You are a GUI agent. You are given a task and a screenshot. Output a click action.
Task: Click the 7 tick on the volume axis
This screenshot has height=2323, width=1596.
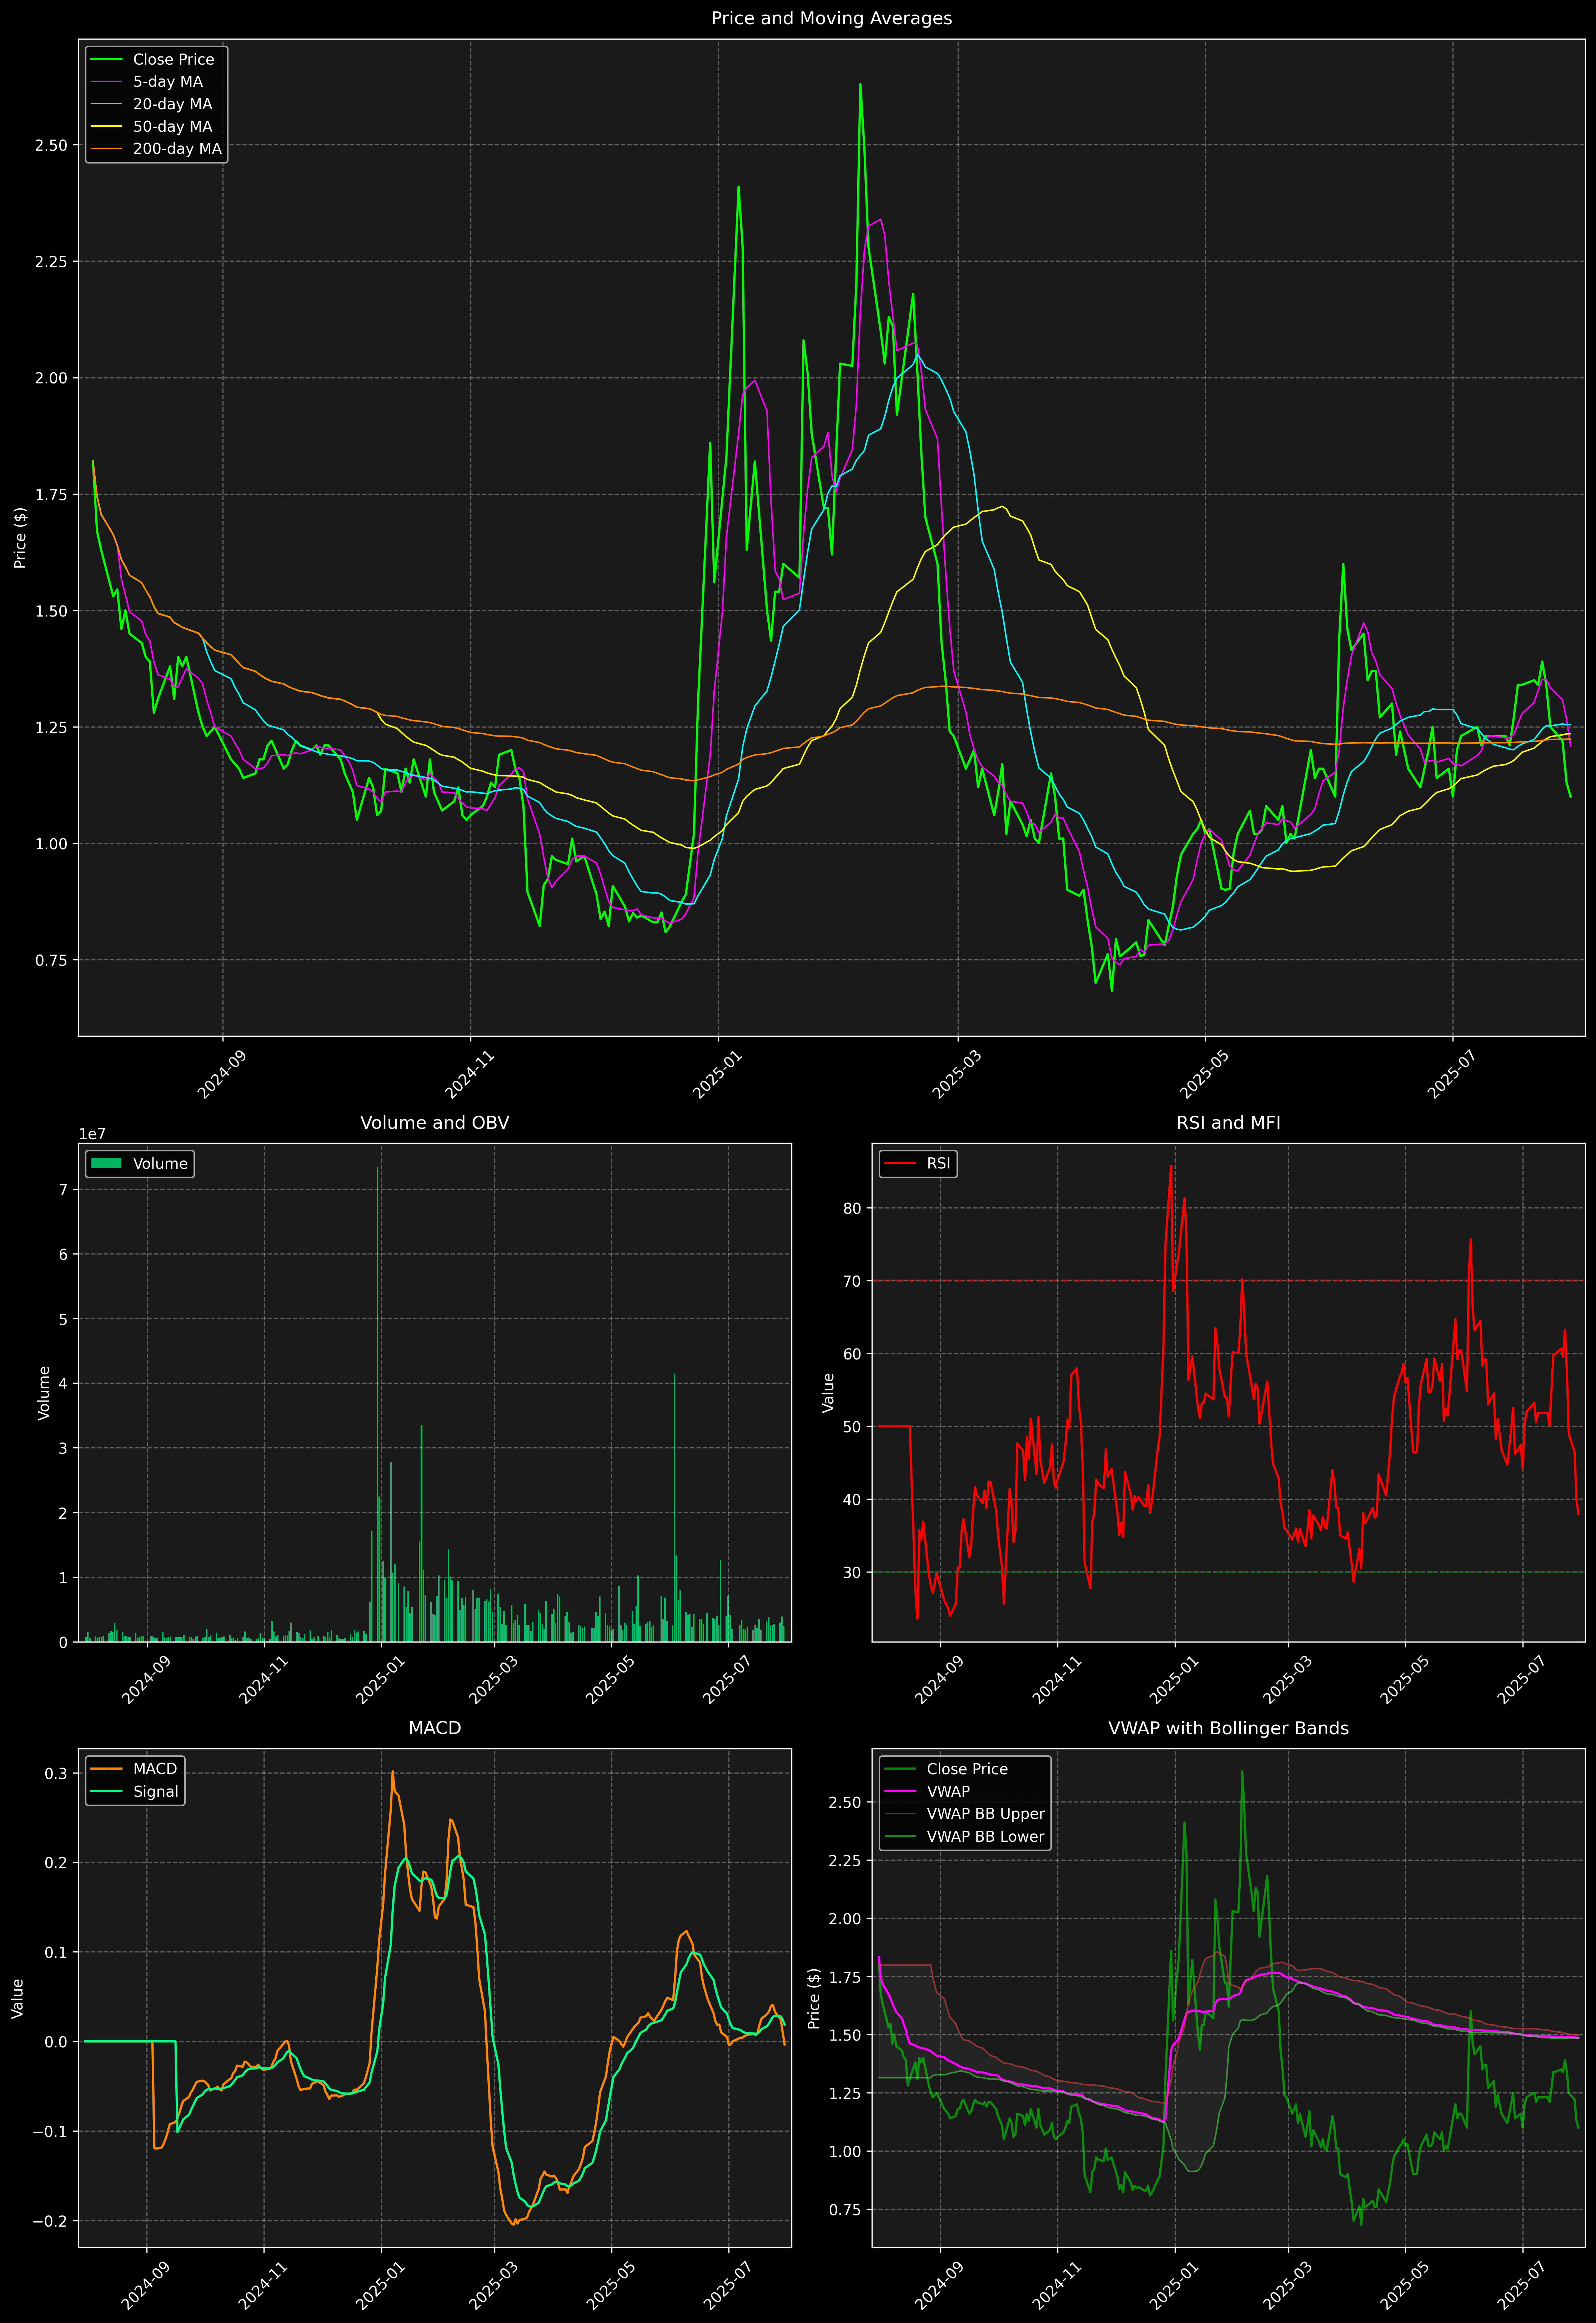click(63, 1190)
